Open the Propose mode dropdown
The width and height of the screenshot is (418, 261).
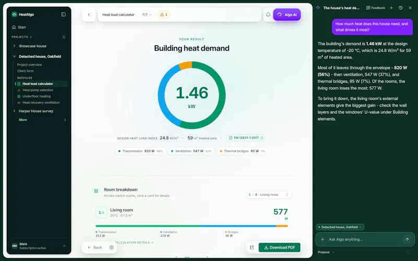coord(326,252)
